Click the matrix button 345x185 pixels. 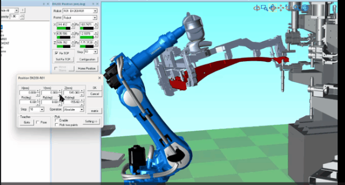coord(95,111)
